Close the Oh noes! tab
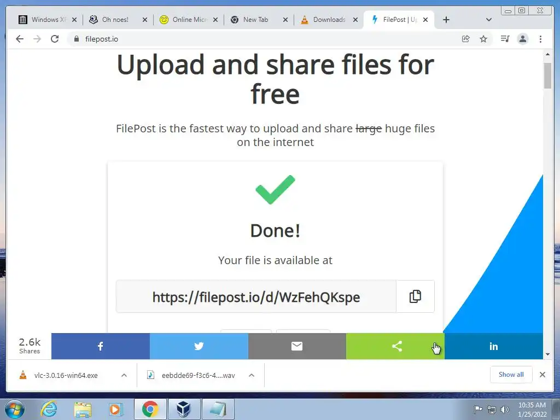 pos(145,20)
